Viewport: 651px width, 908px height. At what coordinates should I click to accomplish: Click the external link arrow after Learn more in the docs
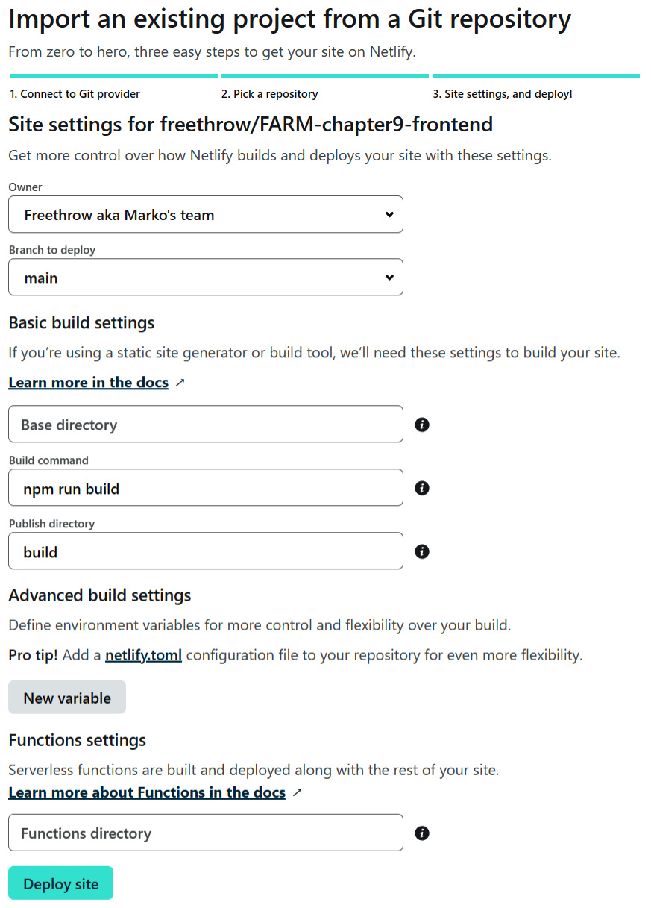point(179,381)
